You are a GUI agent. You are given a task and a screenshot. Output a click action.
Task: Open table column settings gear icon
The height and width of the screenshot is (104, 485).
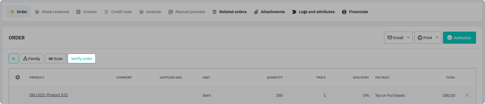click(x=18, y=77)
